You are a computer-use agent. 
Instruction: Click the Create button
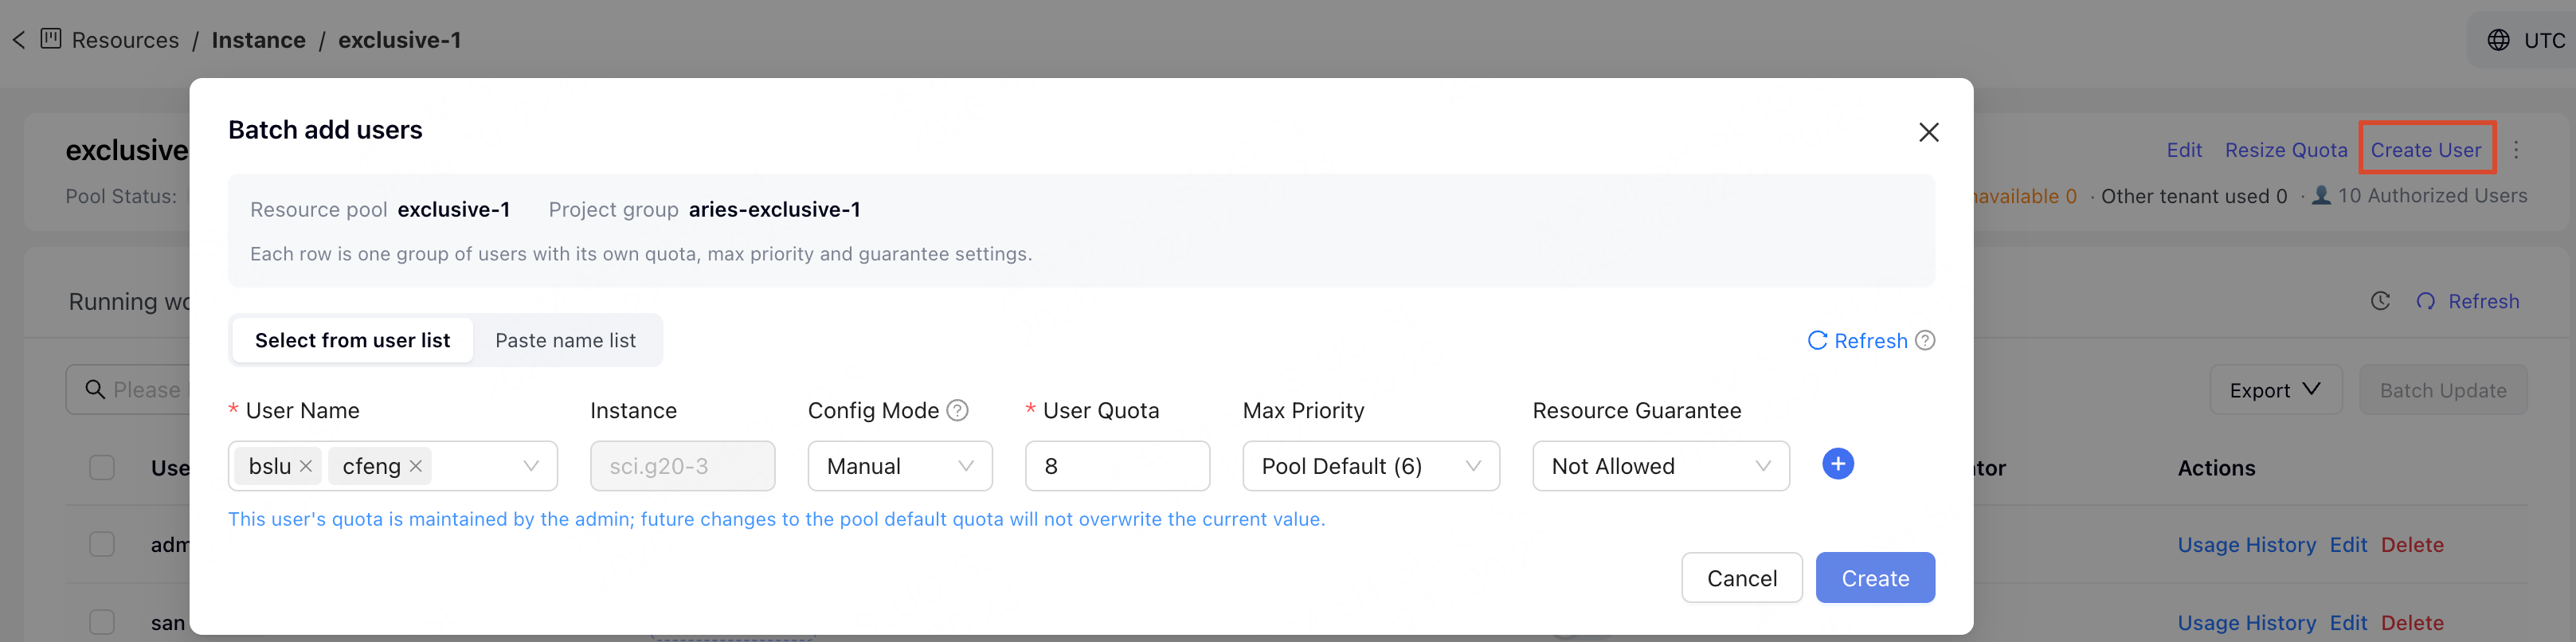1876,578
